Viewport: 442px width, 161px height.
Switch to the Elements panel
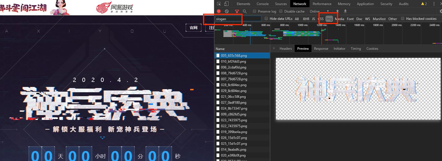point(243,4)
